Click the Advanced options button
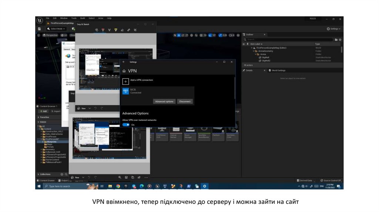The width and height of the screenshot is (379, 212). [164, 101]
